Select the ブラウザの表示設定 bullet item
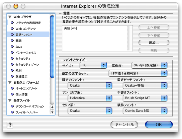182x139 pixels. pos(26,23)
